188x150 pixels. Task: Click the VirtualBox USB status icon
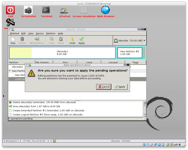tap(152, 145)
